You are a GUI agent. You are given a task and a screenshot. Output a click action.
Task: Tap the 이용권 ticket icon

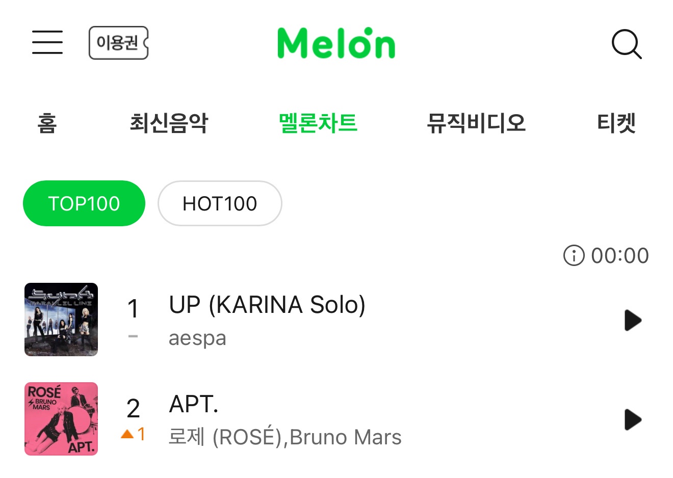(x=118, y=43)
